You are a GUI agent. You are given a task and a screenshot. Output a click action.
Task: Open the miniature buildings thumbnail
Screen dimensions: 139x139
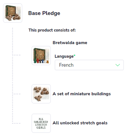pyautogui.click(x=41, y=94)
